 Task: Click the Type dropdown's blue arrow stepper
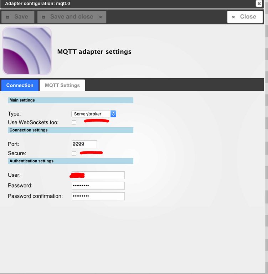tap(113, 114)
